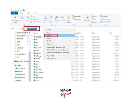Select This PC in sidebar
This screenshot has width=131, height=105.
click(x=18, y=65)
